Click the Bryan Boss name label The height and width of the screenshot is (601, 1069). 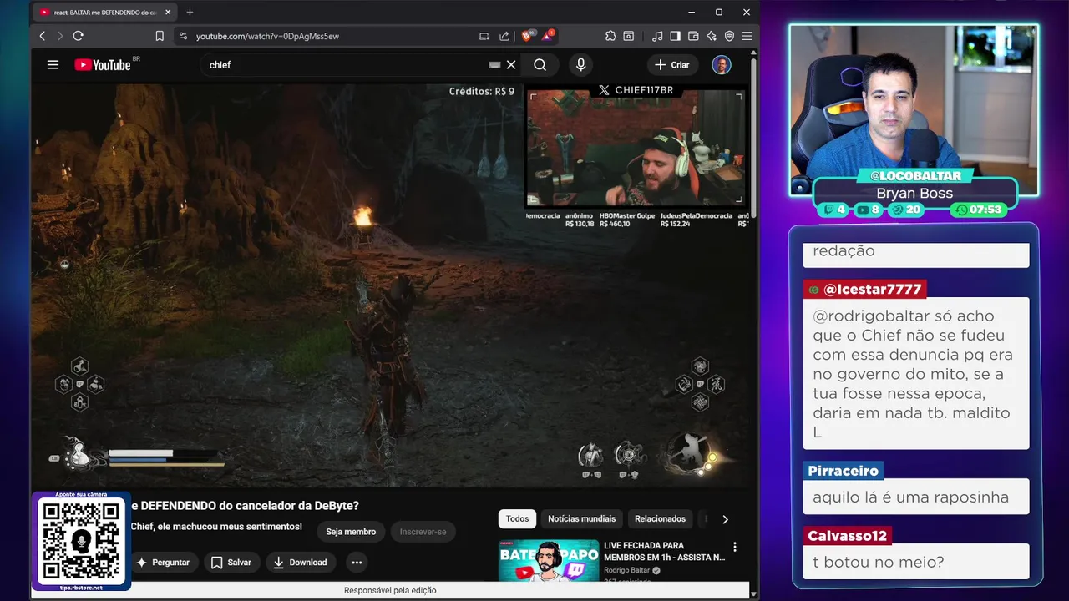(914, 193)
